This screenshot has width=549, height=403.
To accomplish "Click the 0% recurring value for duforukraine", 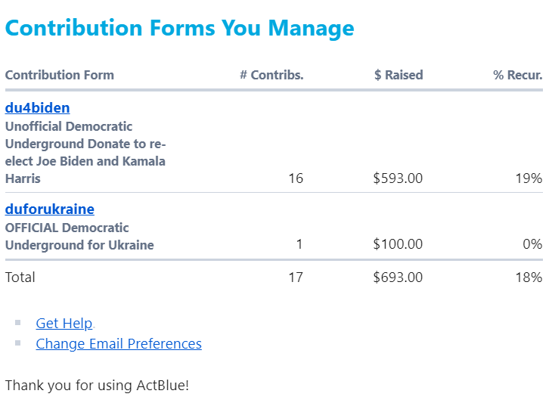I will click(x=532, y=244).
